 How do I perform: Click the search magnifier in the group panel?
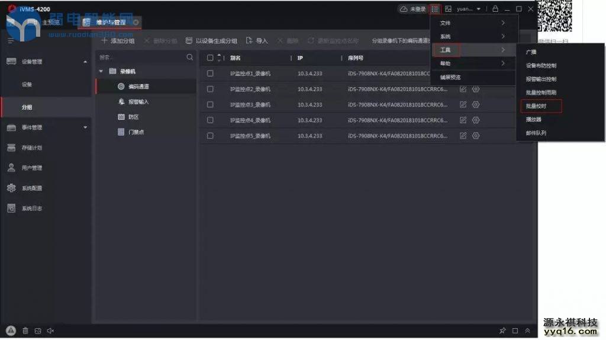(x=189, y=57)
